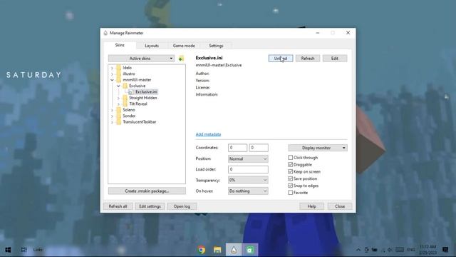Click the Close button at bottom

pyautogui.click(x=340, y=206)
